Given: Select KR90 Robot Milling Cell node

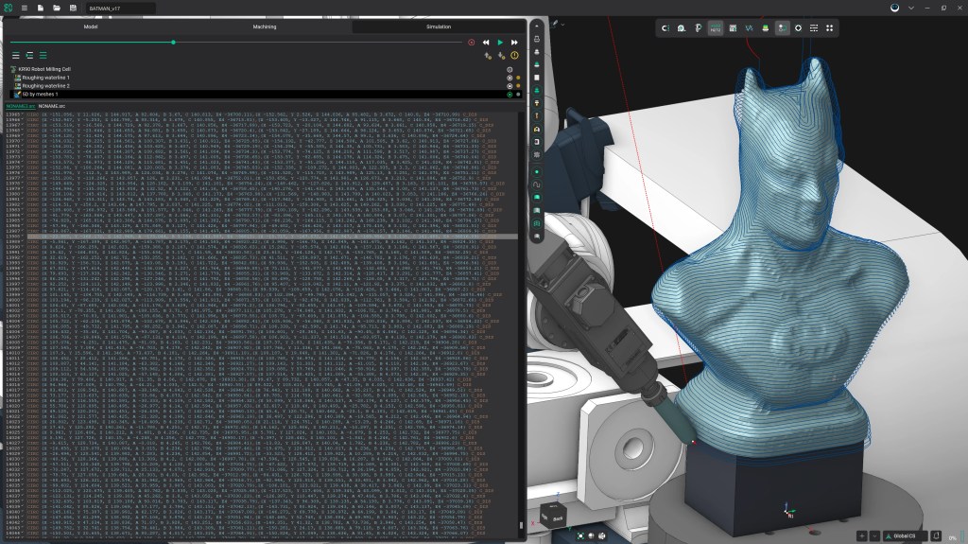Looking at the screenshot, I should click(x=45, y=69).
